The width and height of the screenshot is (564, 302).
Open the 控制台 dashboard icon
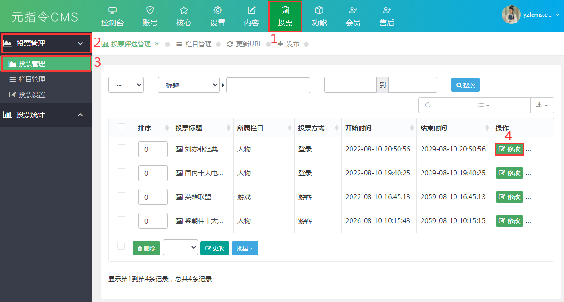[x=112, y=10]
